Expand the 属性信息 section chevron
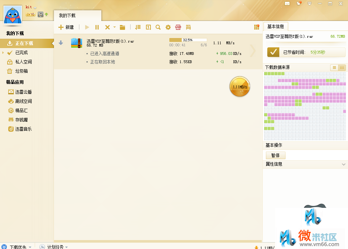Screen dimensions: 348x249 tap(344, 164)
